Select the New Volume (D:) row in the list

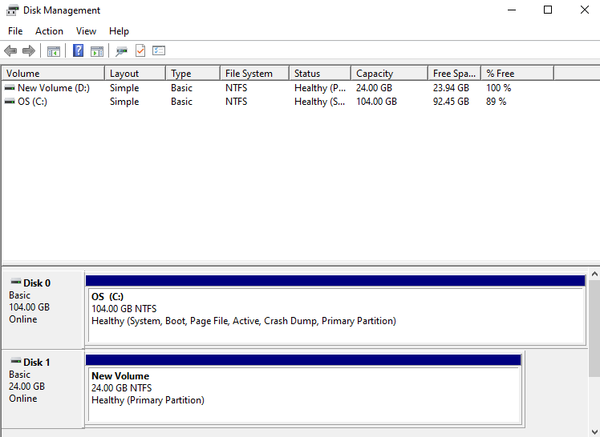click(x=54, y=88)
